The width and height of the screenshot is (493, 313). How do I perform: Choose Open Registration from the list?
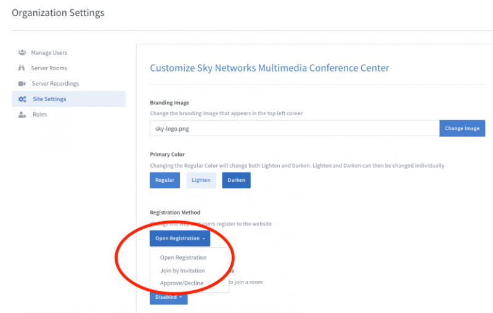click(183, 258)
